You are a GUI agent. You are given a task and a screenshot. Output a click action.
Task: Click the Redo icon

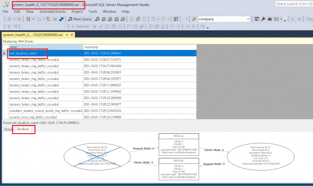pyautogui.click(x=163, y=19)
